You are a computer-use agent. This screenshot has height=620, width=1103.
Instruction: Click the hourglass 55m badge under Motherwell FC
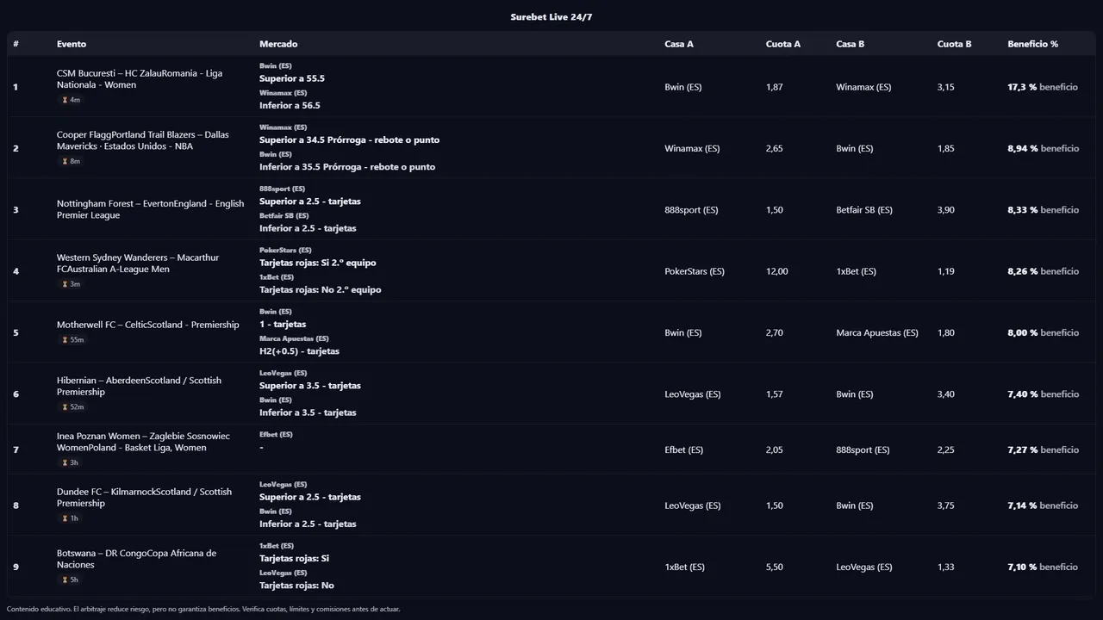pos(72,340)
